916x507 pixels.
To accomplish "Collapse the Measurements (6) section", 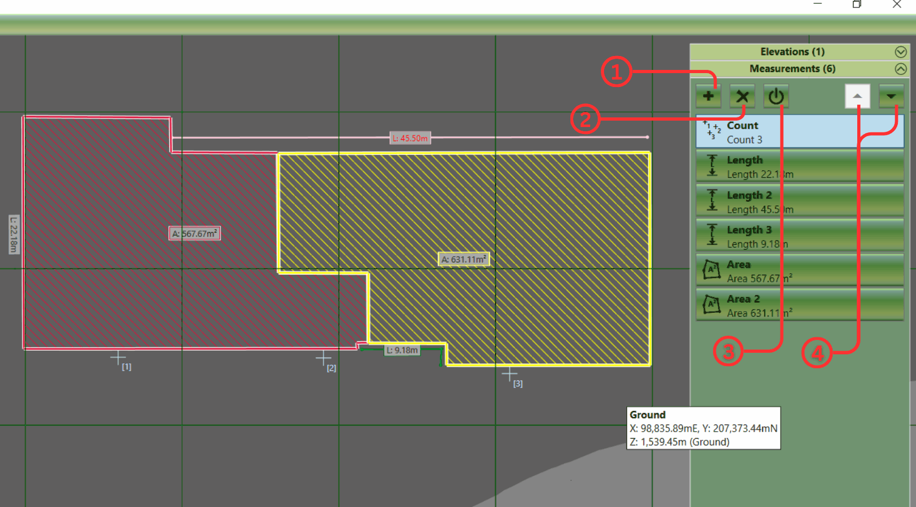I will pyautogui.click(x=901, y=69).
